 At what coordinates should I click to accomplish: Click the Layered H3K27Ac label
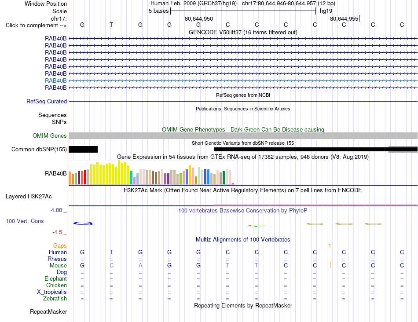pos(29,197)
